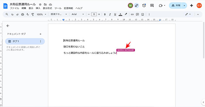Open the zoom 100% dropdown
The width and height of the screenshot is (205, 107).
41,15
